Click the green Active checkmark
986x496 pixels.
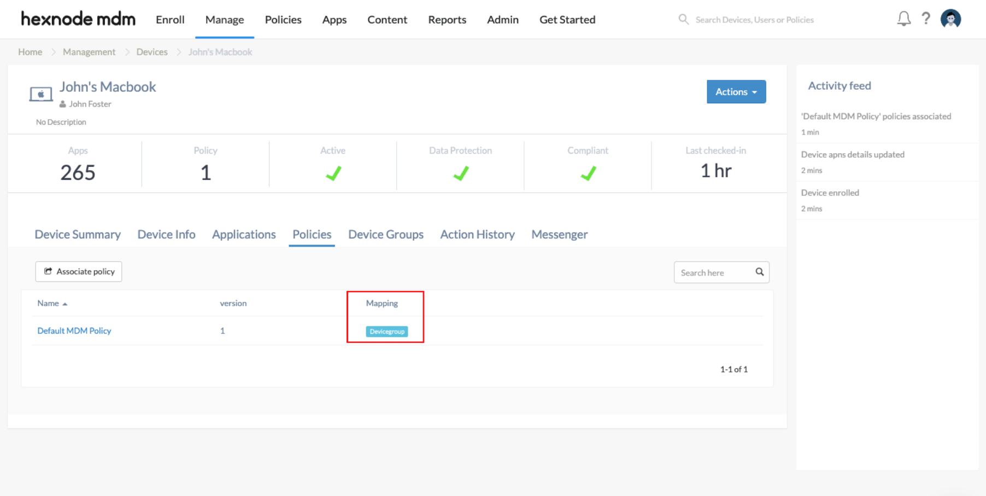click(x=333, y=173)
